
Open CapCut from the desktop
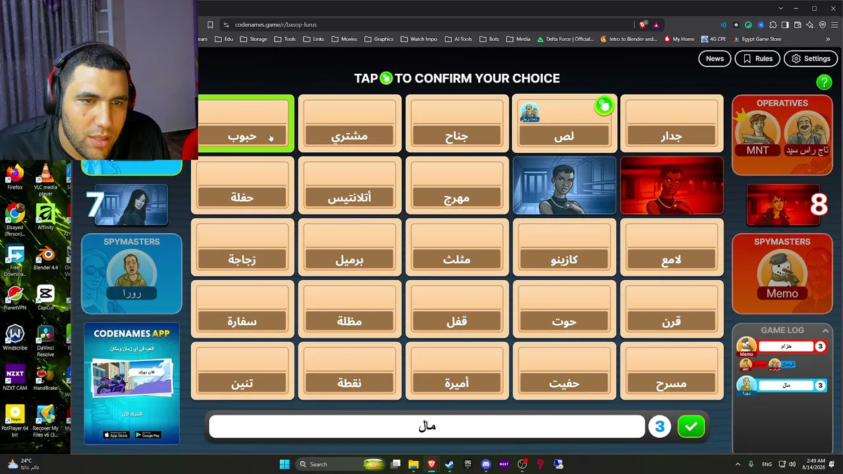click(45, 298)
